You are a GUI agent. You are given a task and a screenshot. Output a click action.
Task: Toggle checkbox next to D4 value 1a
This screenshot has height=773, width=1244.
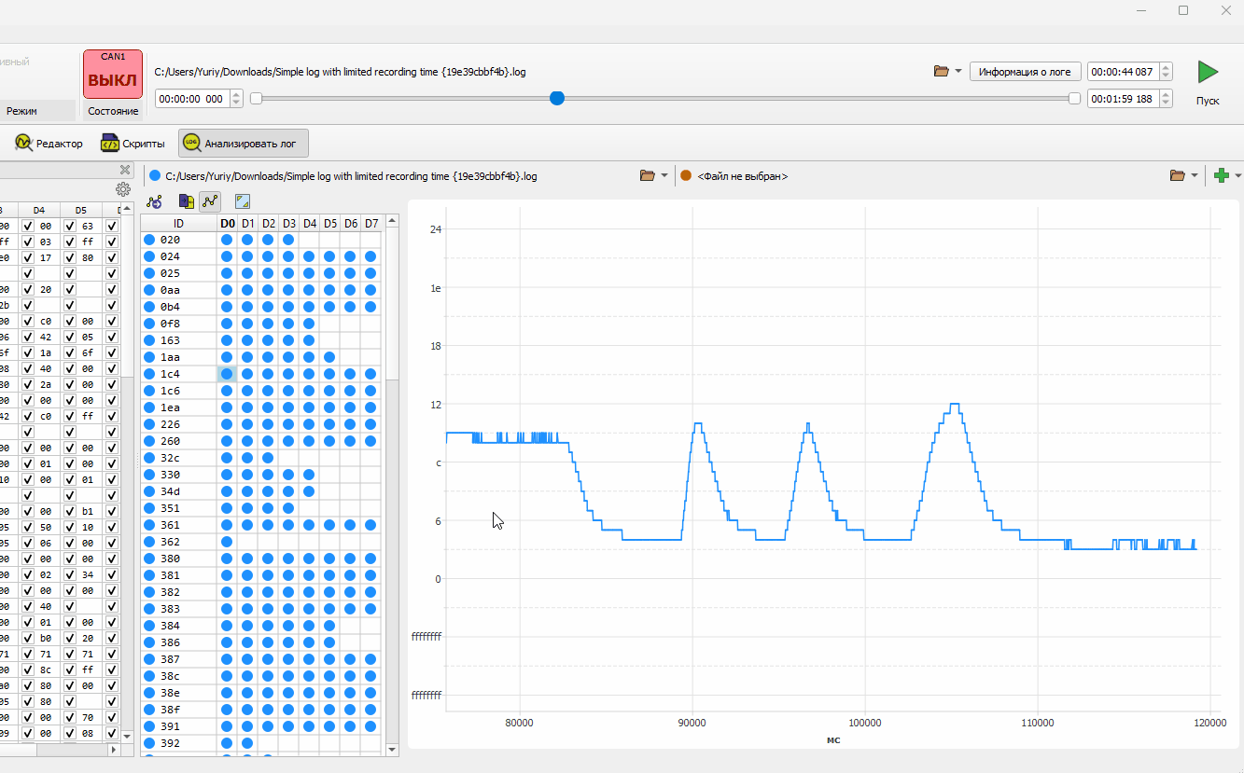pyautogui.click(x=28, y=352)
